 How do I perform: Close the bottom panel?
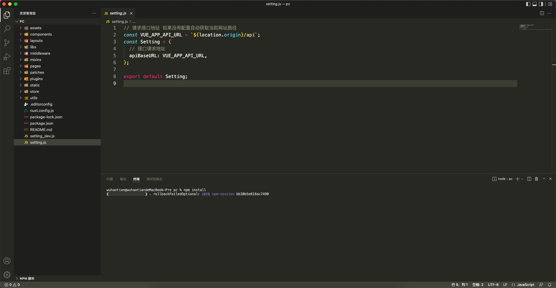click(550, 179)
